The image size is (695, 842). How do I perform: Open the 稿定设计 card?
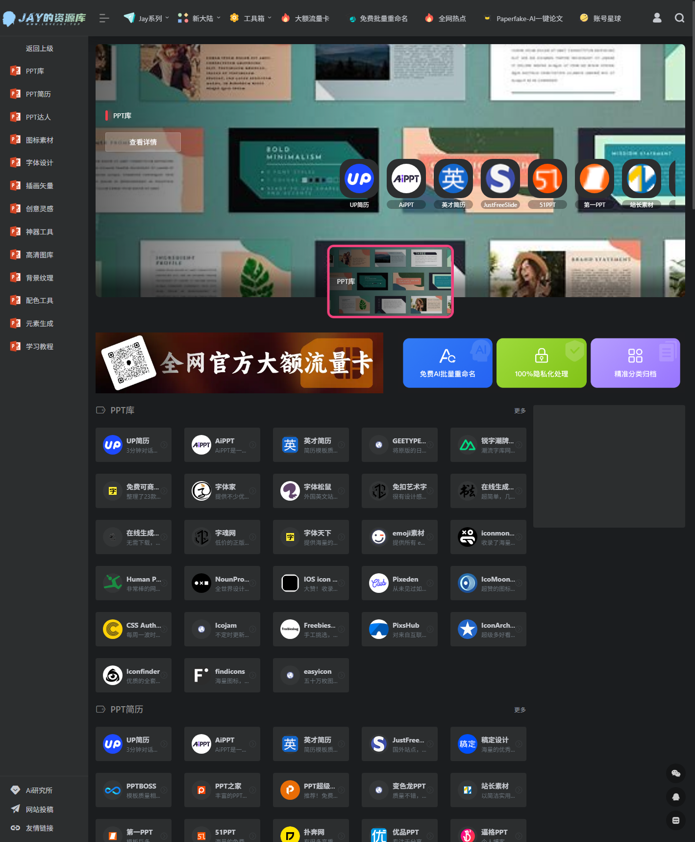pos(488,744)
